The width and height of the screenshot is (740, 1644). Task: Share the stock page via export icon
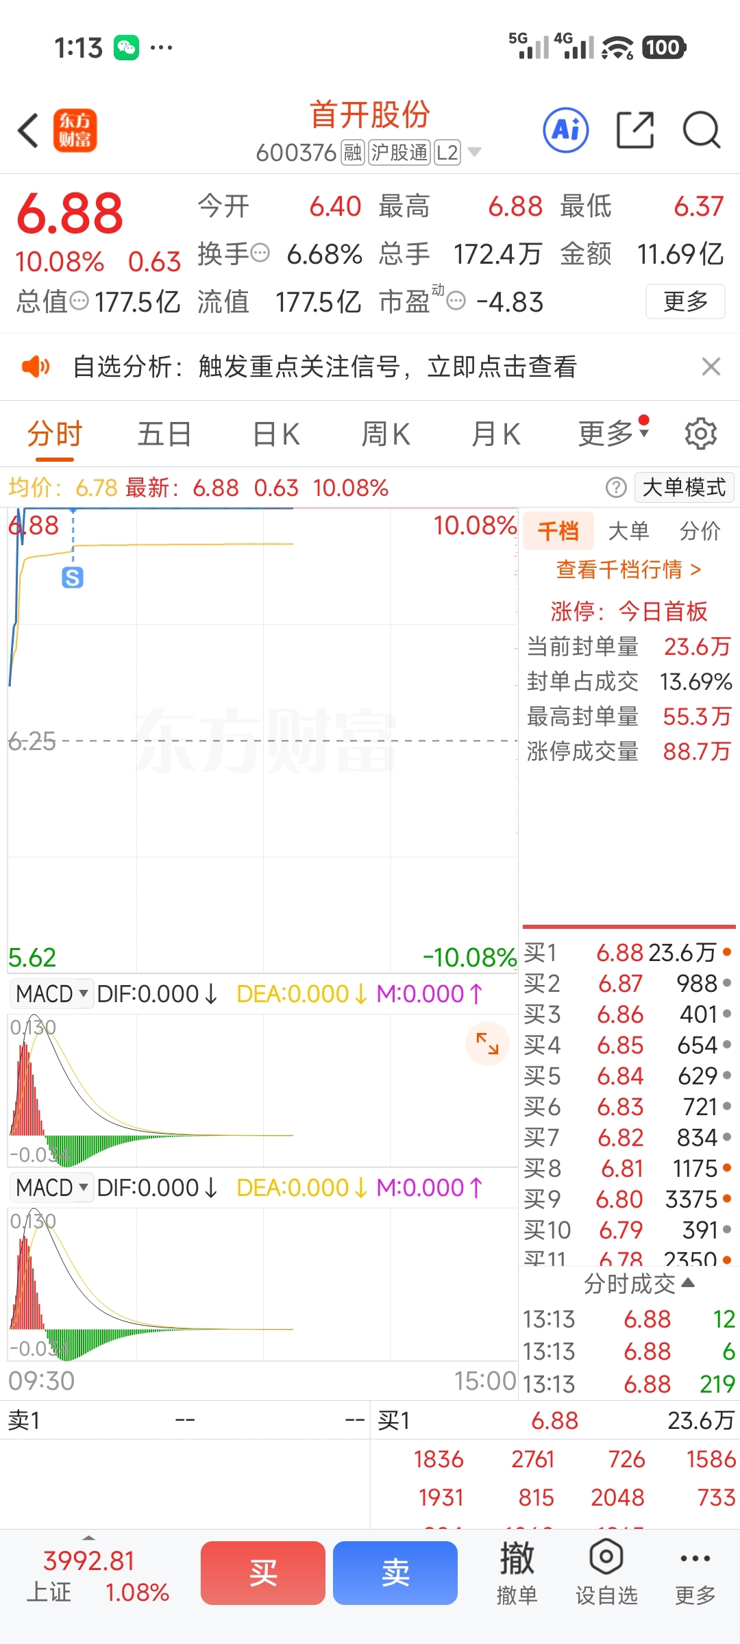click(x=635, y=129)
